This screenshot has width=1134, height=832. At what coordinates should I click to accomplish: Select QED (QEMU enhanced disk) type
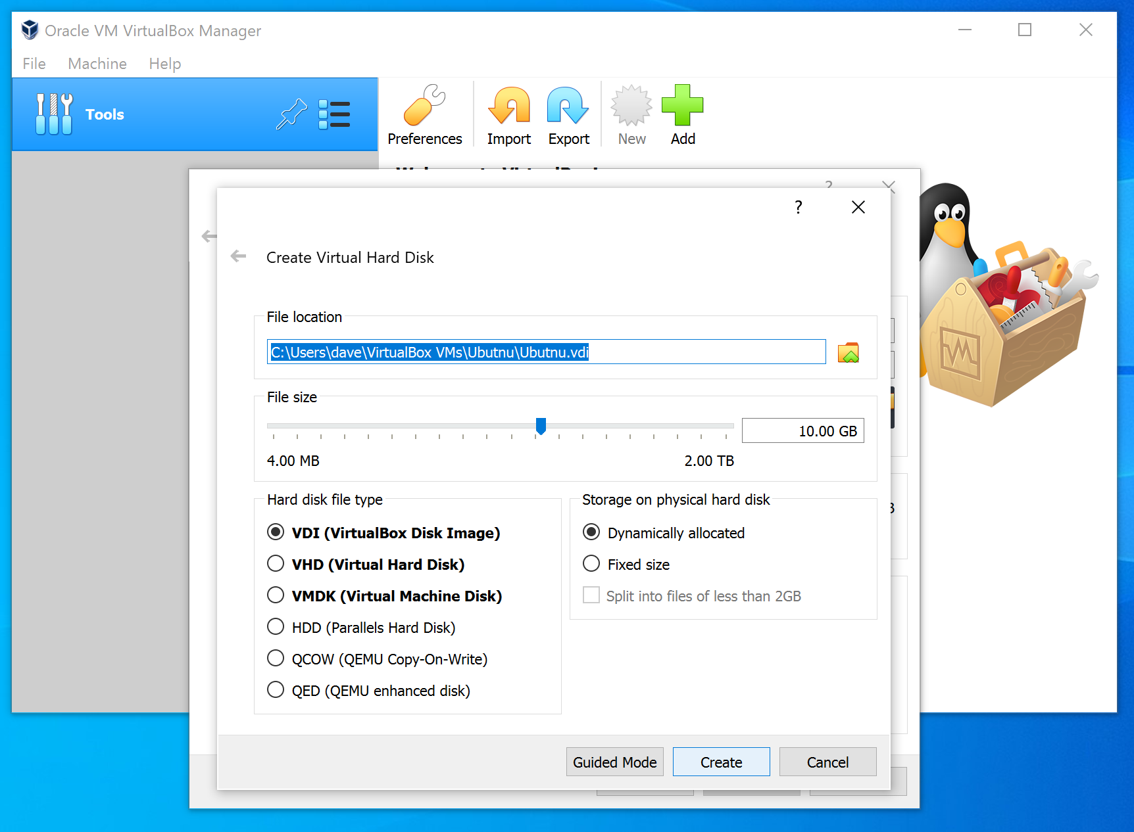coord(368,690)
